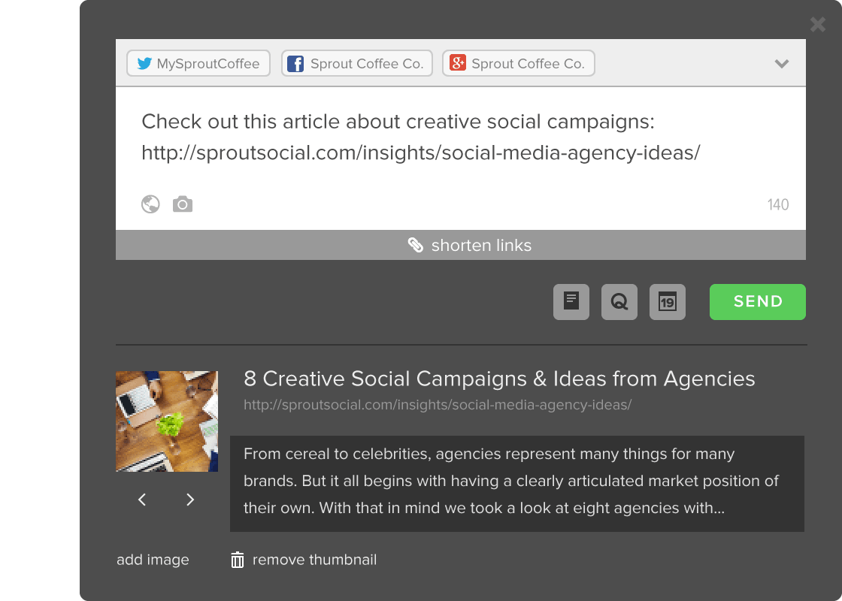Click the 140 character counter
Screen dimensions: 842x601
coord(778,204)
